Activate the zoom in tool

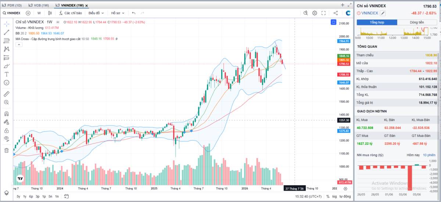click(x=6, y=102)
